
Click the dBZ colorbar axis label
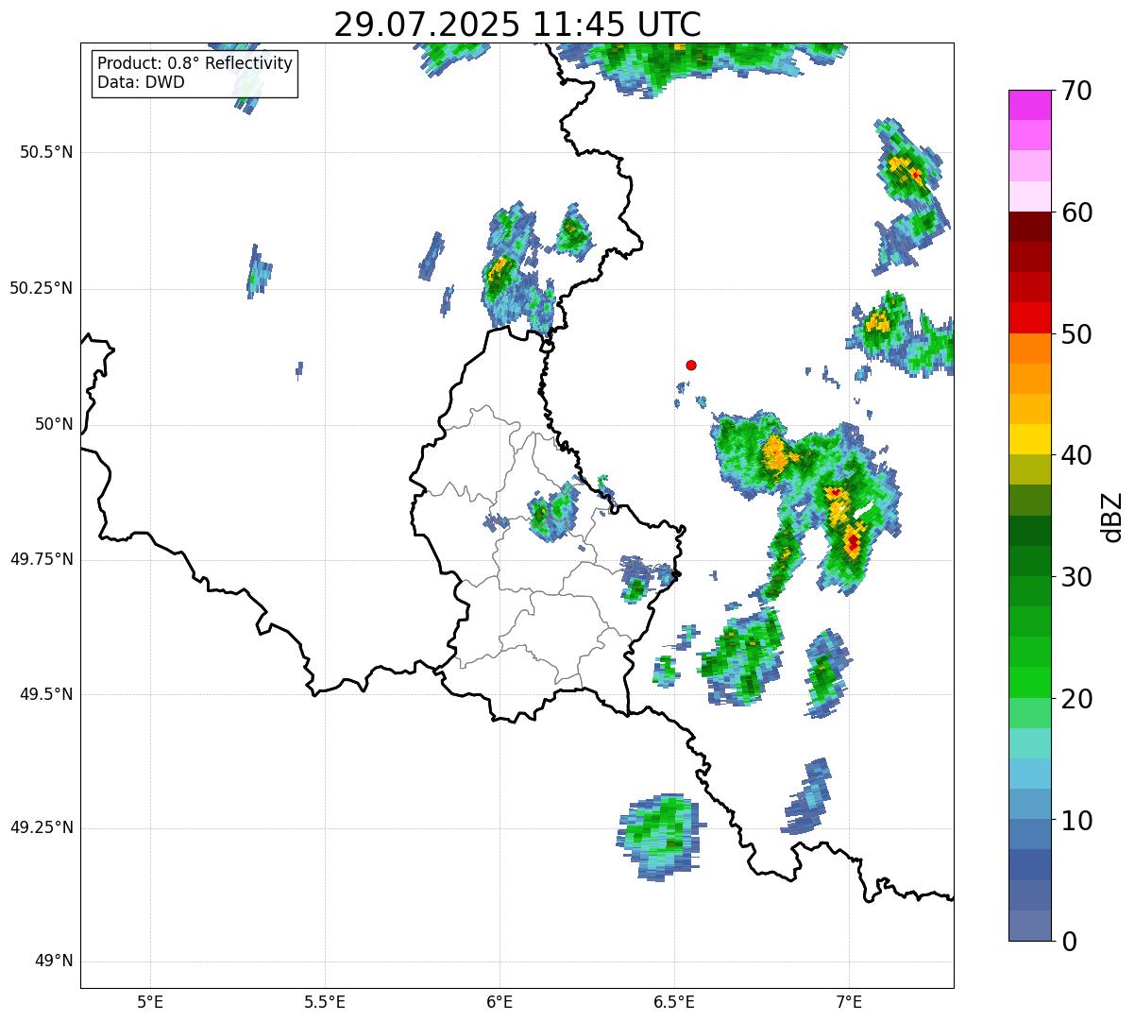tap(1112, 516)
